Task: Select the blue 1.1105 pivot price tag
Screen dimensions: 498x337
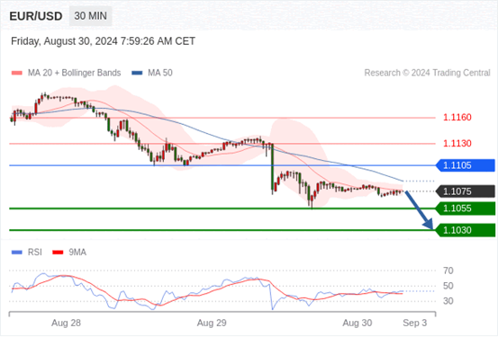Action: [x=466, y=165]
